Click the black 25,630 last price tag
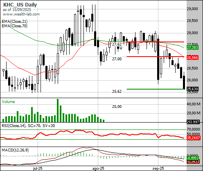Image resolution: width=203 pixels, height=171 pixels. tap(192, 89)
